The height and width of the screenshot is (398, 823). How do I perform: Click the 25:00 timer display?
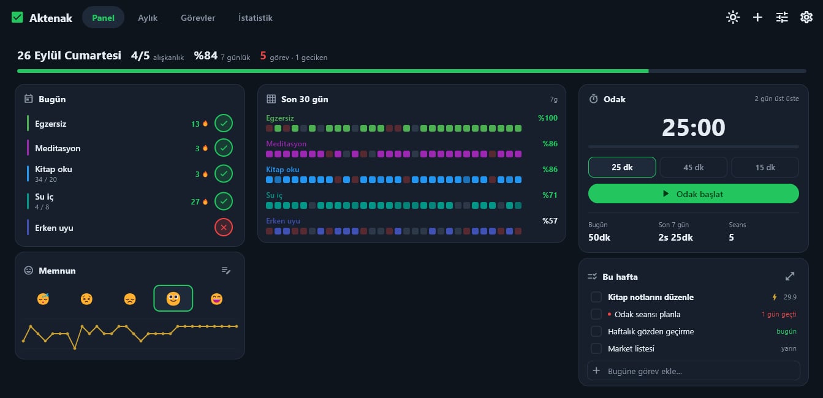(x=694, y=127)
